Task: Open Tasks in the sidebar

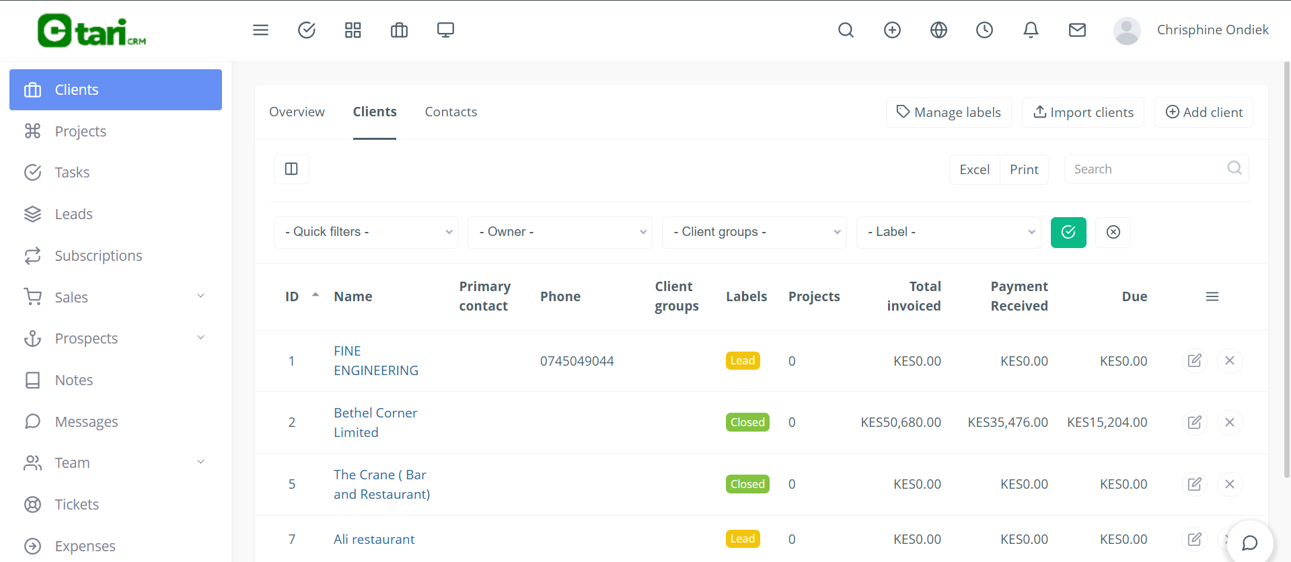Action: [x=116, y=172]
